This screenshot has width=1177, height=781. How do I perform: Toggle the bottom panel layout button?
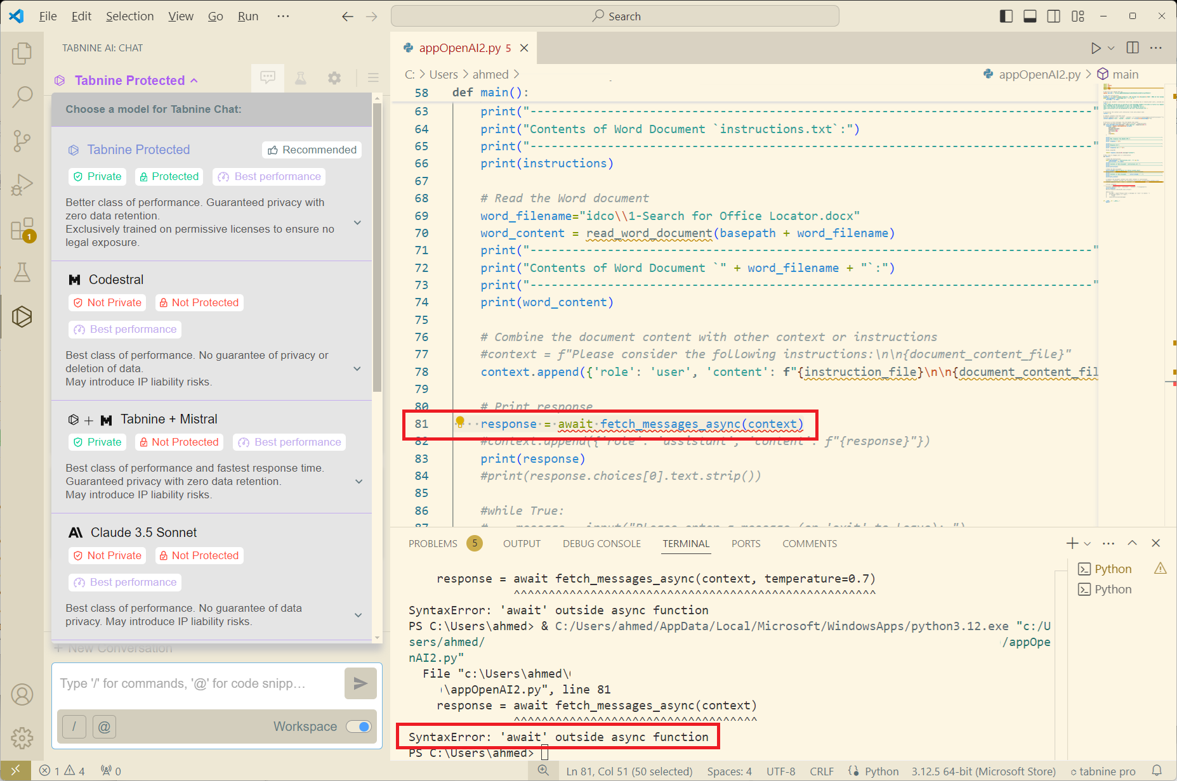(x=1030, y=16)
